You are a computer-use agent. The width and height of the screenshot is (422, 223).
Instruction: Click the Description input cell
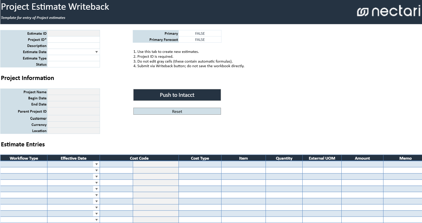click(73, 46)
